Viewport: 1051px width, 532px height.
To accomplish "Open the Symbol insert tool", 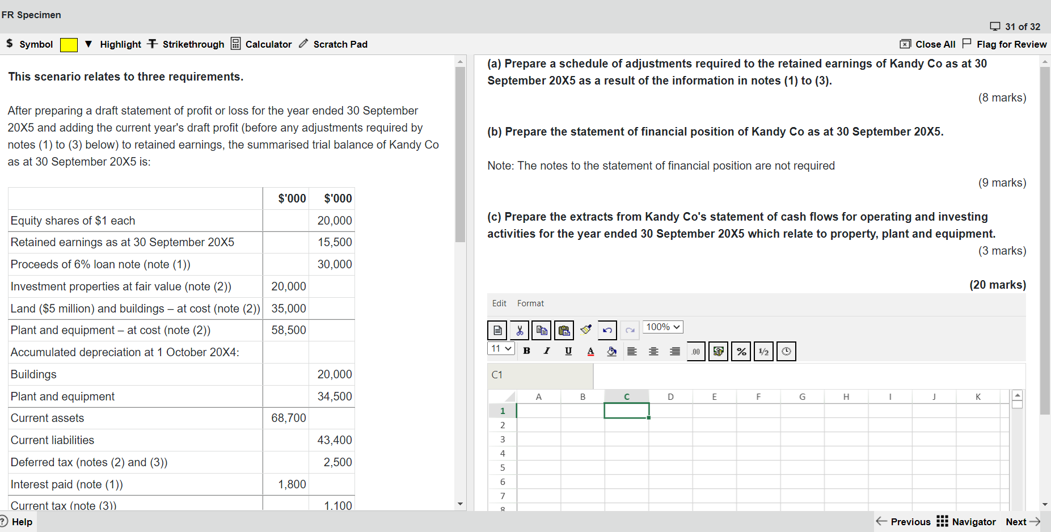I will point(29,44).
